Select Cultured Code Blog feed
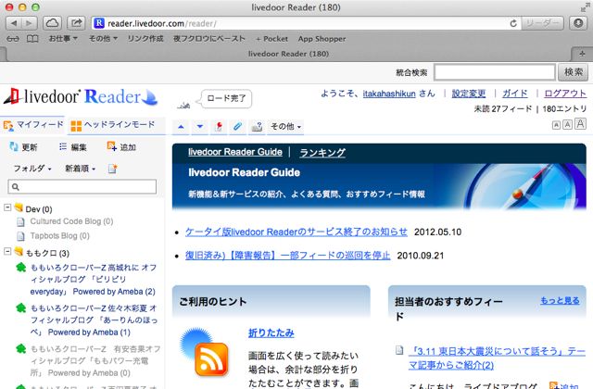This screenshot has width=593, height=389. click(71, 221)
